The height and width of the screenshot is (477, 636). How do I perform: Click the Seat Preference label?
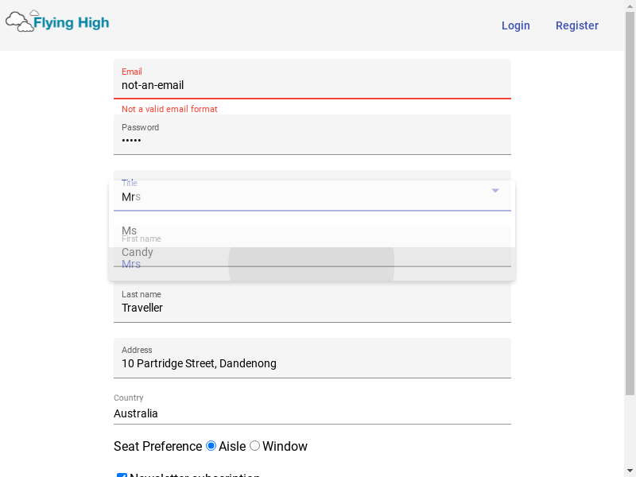[x=157, y=446]
